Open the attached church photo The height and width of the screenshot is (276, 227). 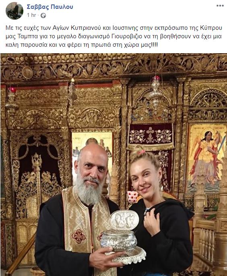[113, 164]
